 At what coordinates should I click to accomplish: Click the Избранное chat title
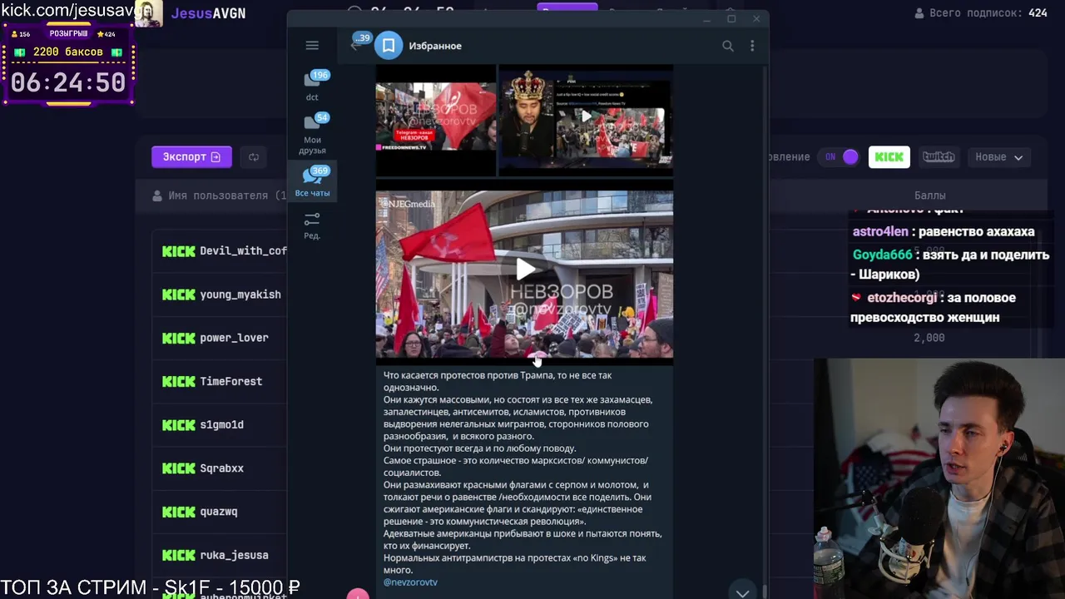coord(435,46)
